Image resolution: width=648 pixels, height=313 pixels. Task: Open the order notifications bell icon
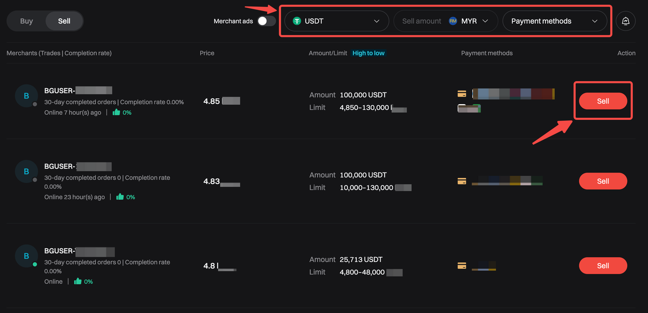click(625, 21)
